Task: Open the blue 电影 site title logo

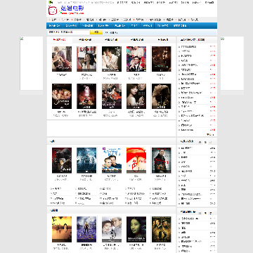Action: click(72, 8)
